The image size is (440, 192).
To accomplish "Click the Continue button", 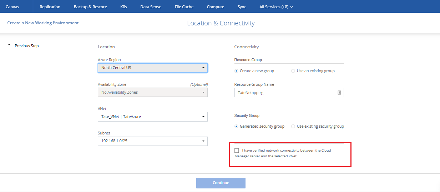I will 221,183.
